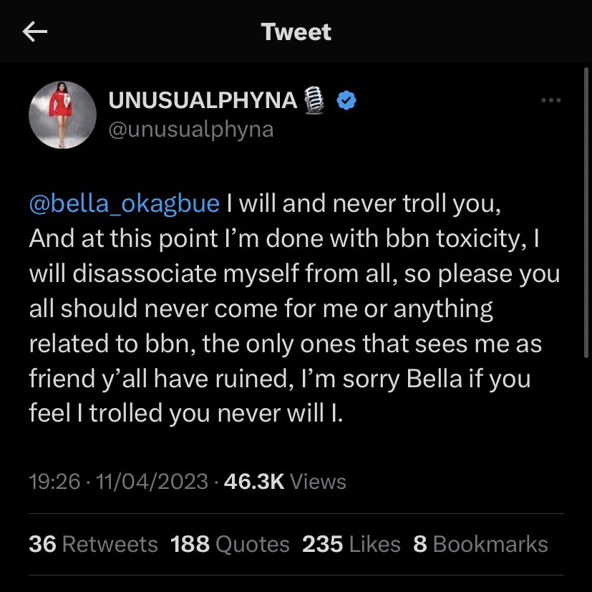Click the tweet body text
Image resolution: width=592 pixels, height=592 pixels.
point(286,308)
